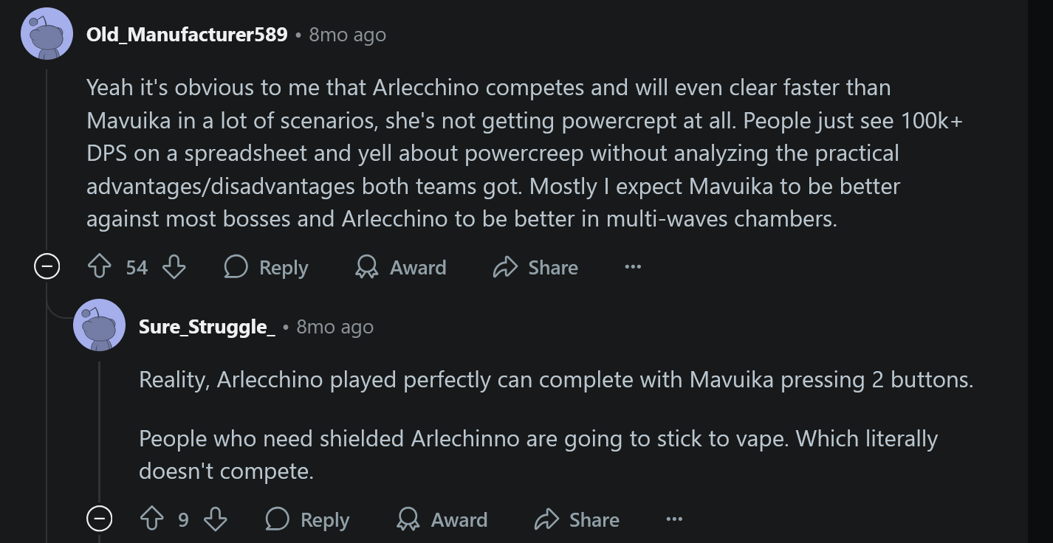Upvote Sure_Struggle_'s reply

coord(152,519)
